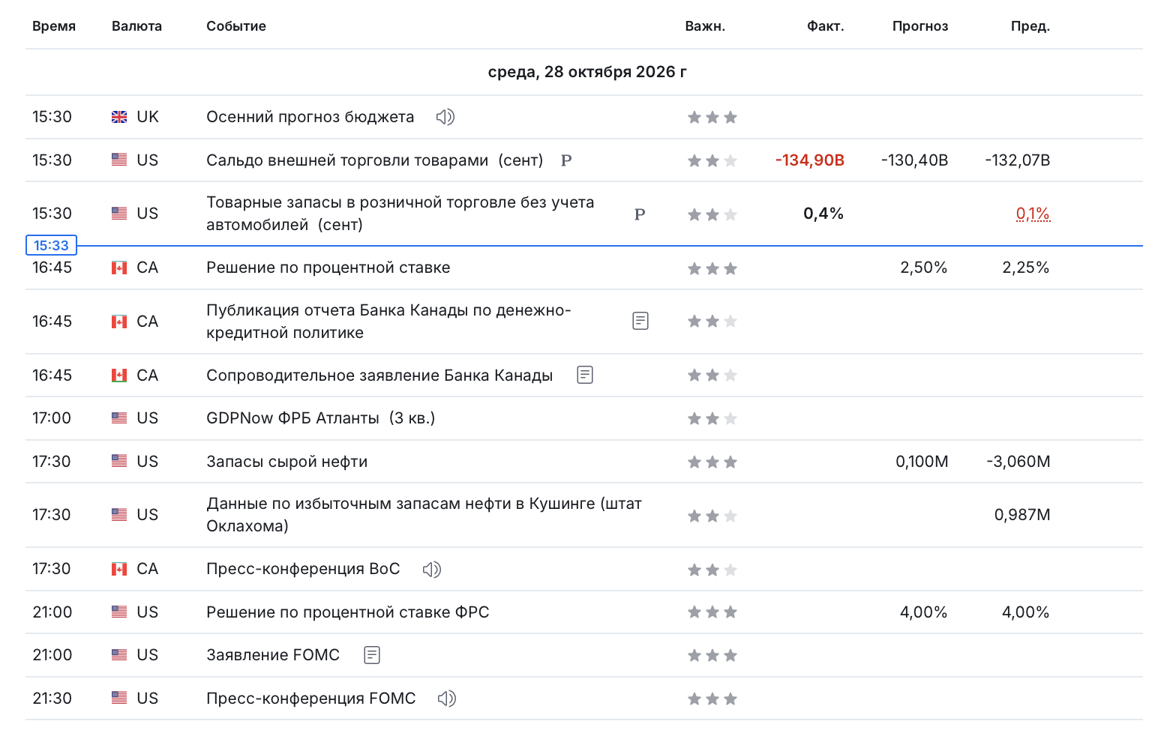Click the previous value -3,060M
The width and height of the screenshot is (1173, 739).
[x=1018, y=462]
